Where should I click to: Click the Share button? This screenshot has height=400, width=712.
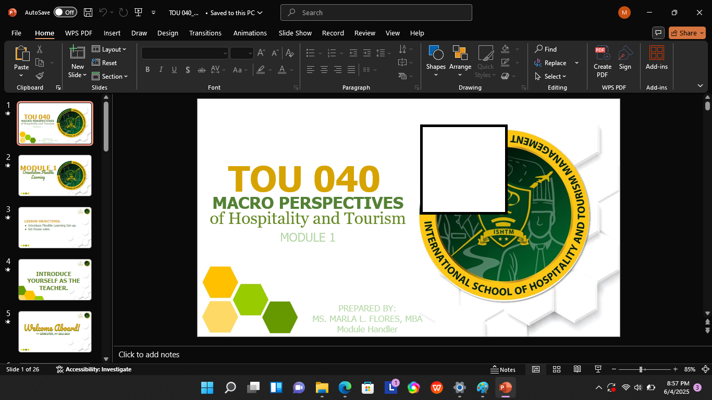686,33
